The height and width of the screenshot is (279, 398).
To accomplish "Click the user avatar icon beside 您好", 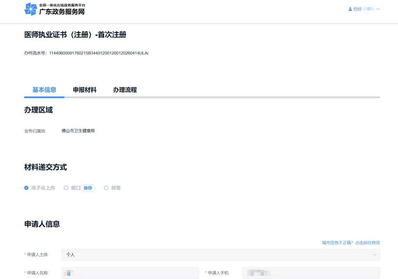I will tap(350, 9).
